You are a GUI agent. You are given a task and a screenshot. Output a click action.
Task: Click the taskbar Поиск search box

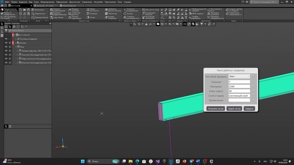[x=103, y=161]
